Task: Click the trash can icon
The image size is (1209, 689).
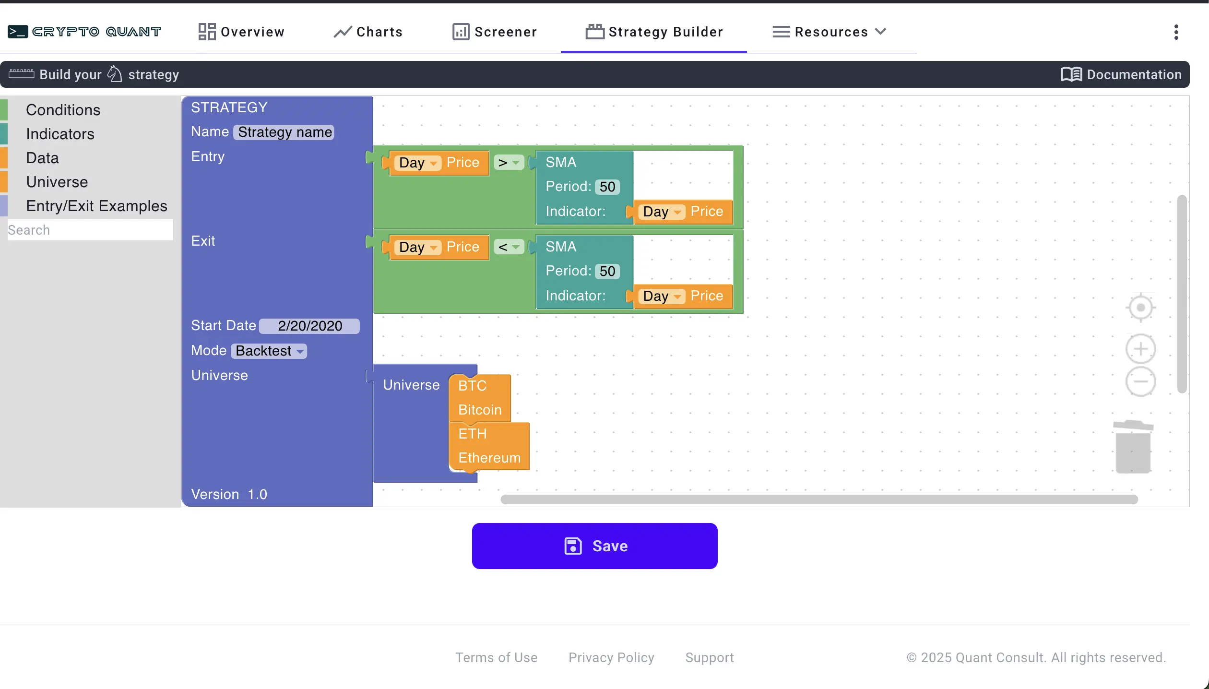Action: tap(1133, 447)
